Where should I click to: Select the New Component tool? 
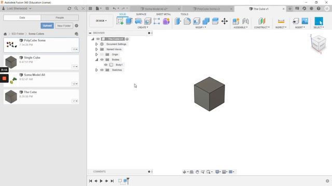click(x=236, y=21)
